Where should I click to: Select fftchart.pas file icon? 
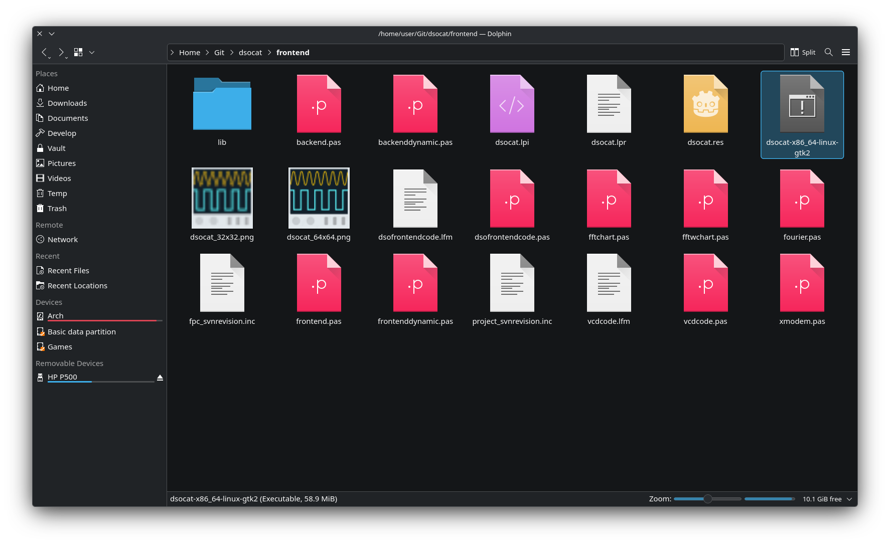coord(609,199)
